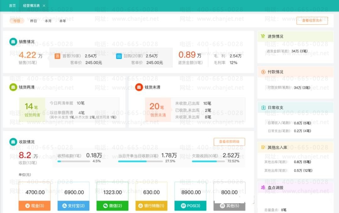Click 已收款,未出库 2笔 row
This screenshot has height=213, width=339.
point(193,110)
